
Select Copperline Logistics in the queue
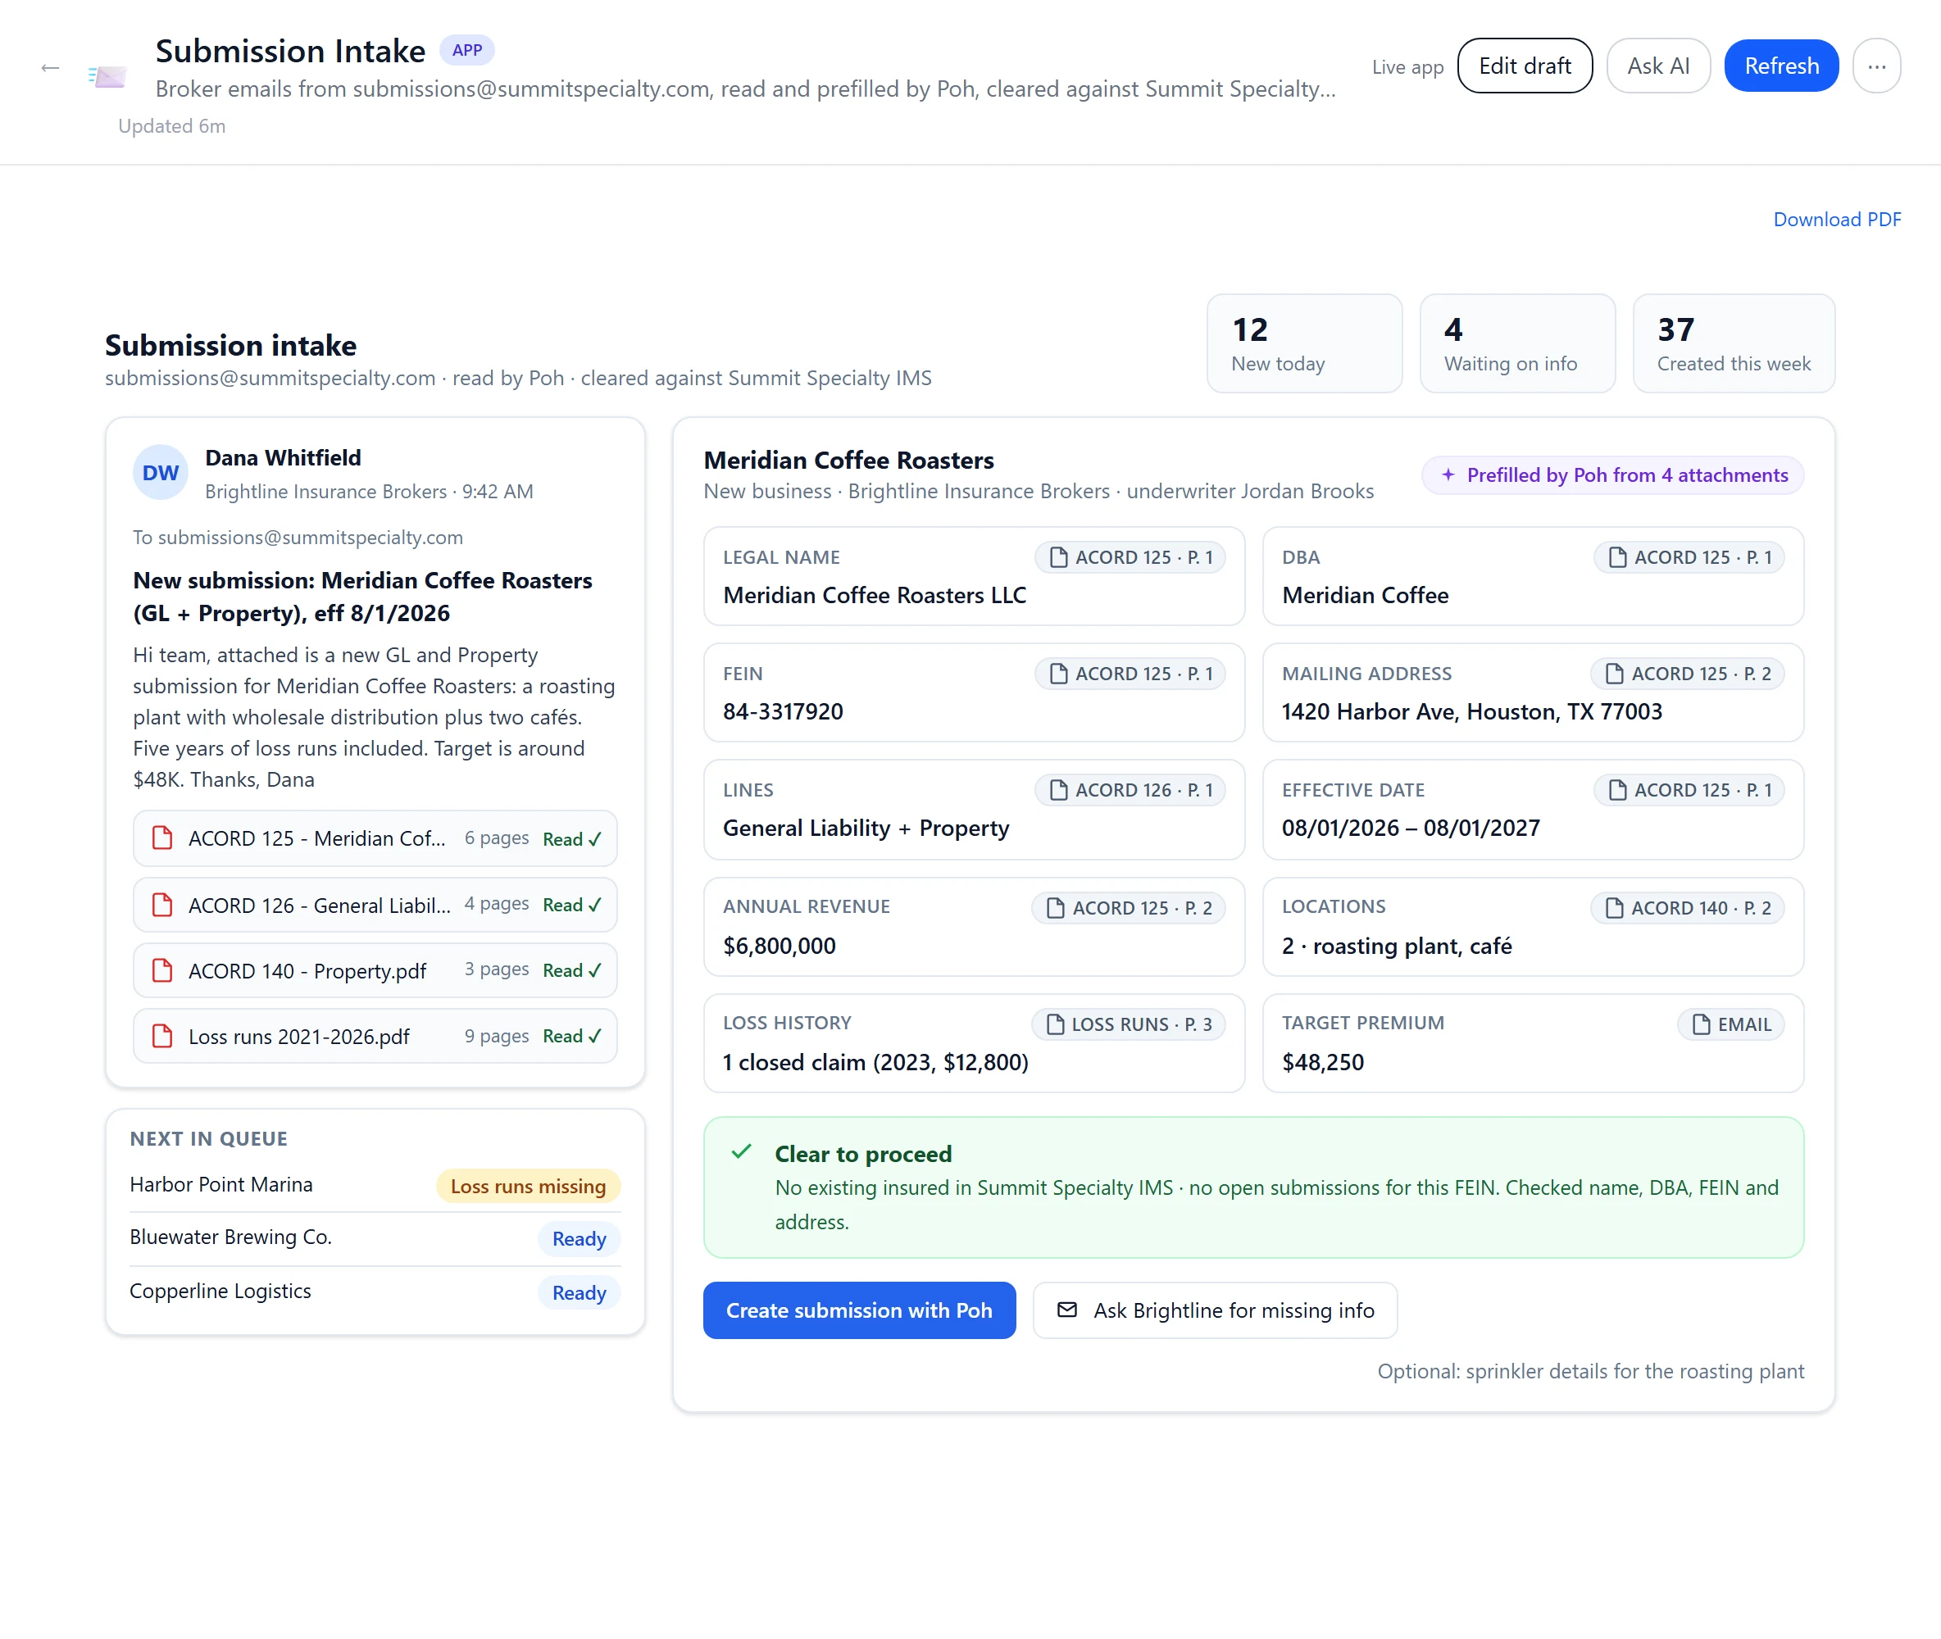click(x=375, y=1292)
